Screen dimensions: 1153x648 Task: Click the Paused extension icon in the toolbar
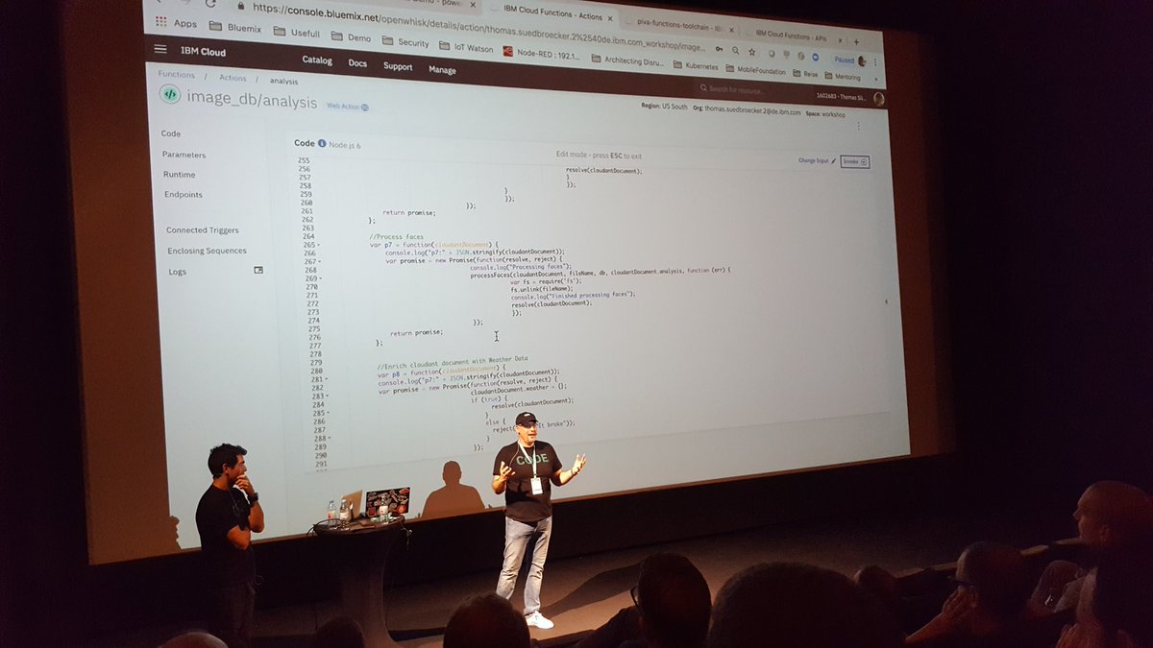point(844,58)
